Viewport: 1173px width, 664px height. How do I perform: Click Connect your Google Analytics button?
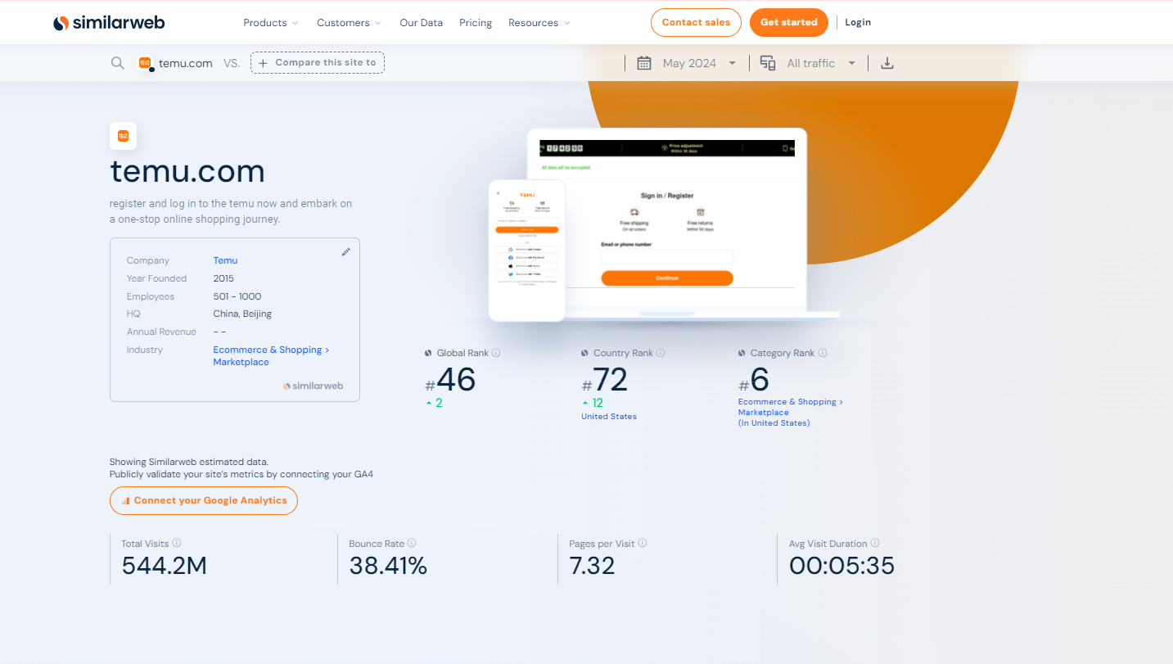204,500
